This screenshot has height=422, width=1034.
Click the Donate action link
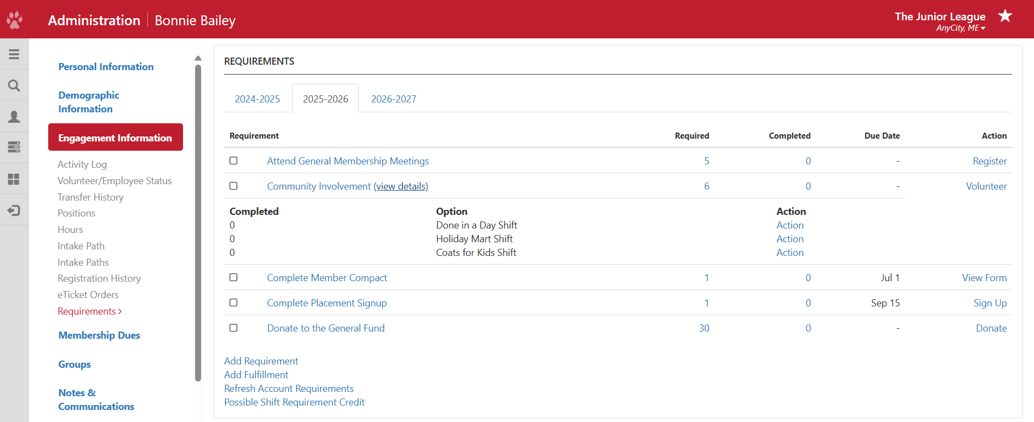[x=991, y=328]
